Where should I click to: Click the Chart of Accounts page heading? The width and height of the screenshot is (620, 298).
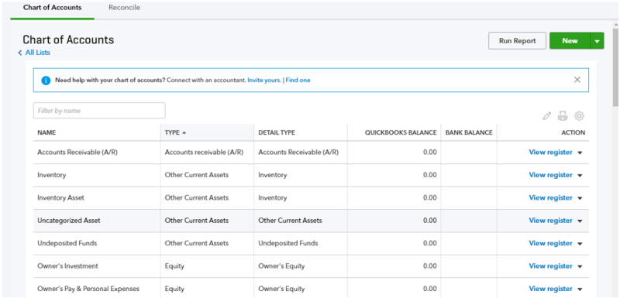click(x=68, y=40)
